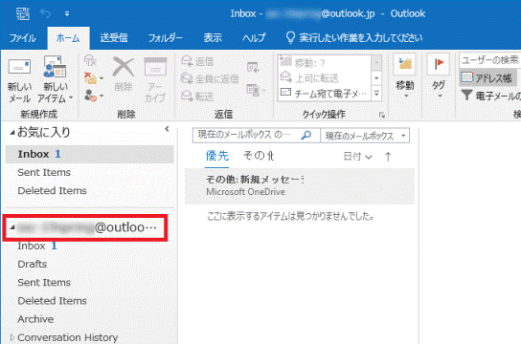Image resolution: width=521 pixels, height=344 pixels.
Task: Select the Home (ホーム) ribbon tab
Action: (68, 38)
